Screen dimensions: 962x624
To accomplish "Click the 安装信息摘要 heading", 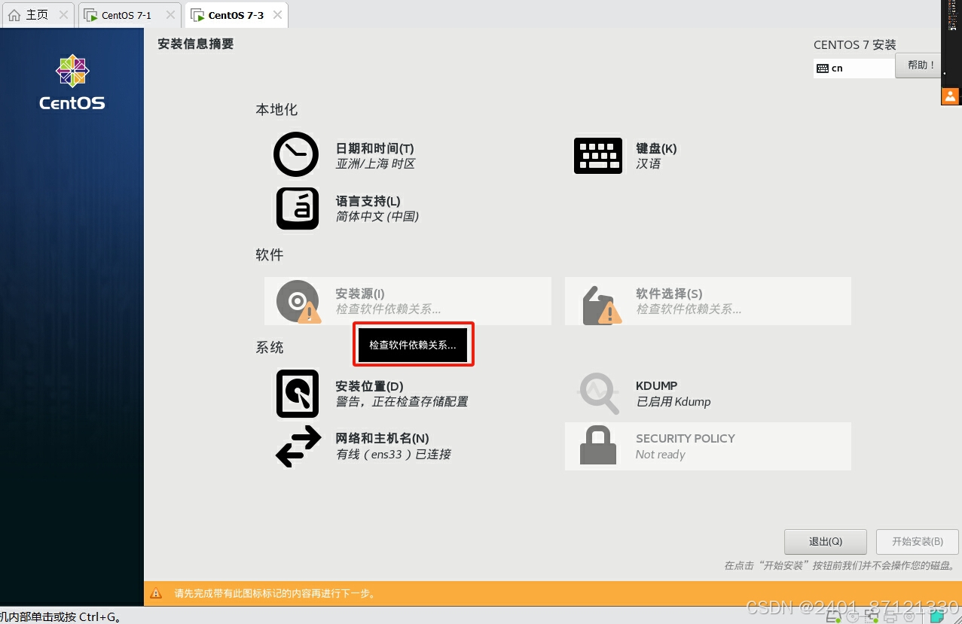I will 196,44.
